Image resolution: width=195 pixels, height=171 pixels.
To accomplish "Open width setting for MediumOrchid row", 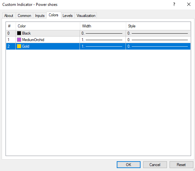I will [x=103, y=40].
